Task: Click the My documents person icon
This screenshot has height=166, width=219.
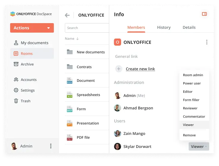Action: click(16, 43)
